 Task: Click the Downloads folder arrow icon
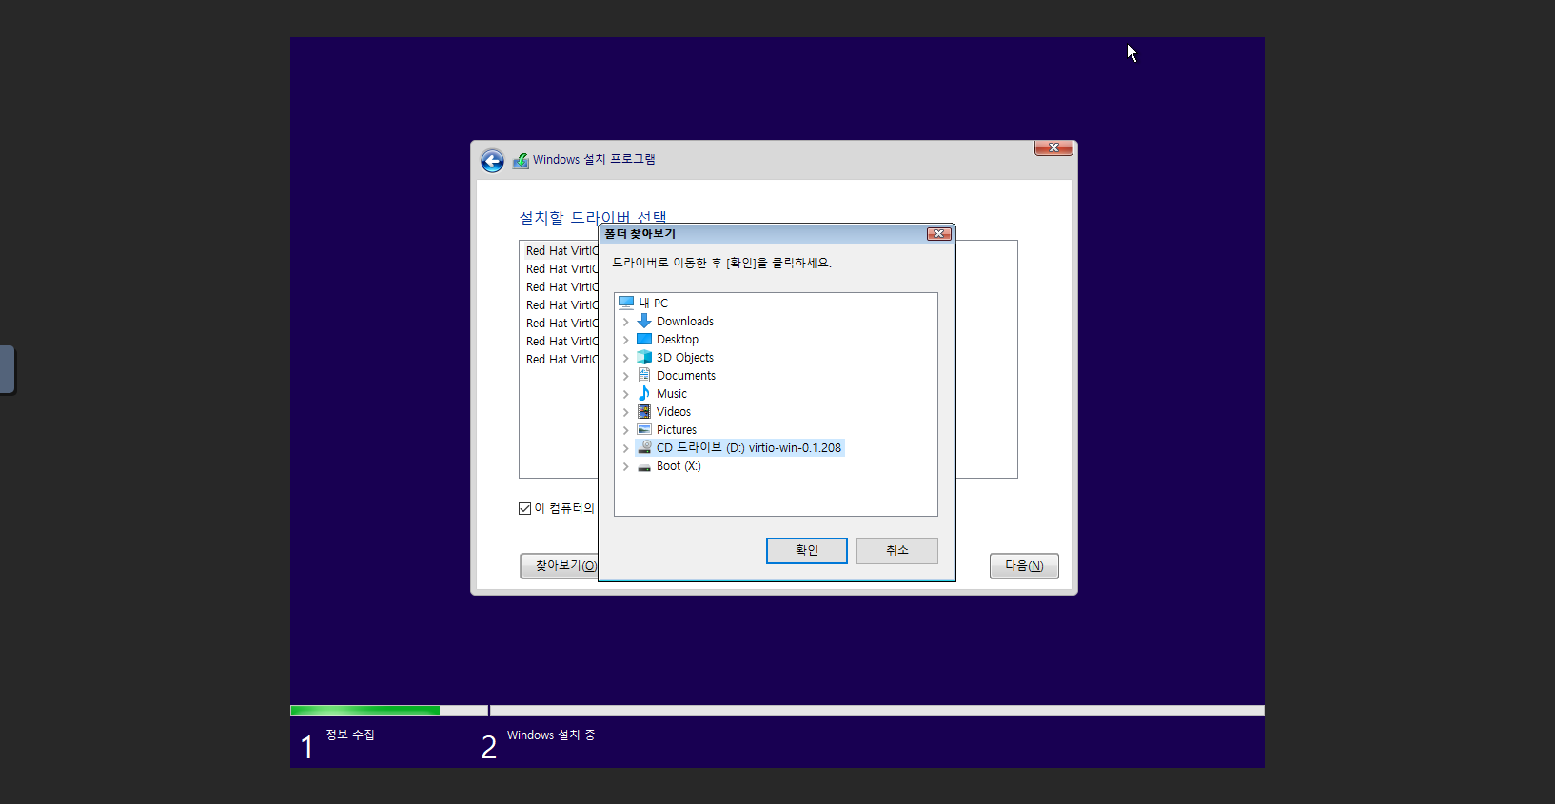click(x=644, y=321)
